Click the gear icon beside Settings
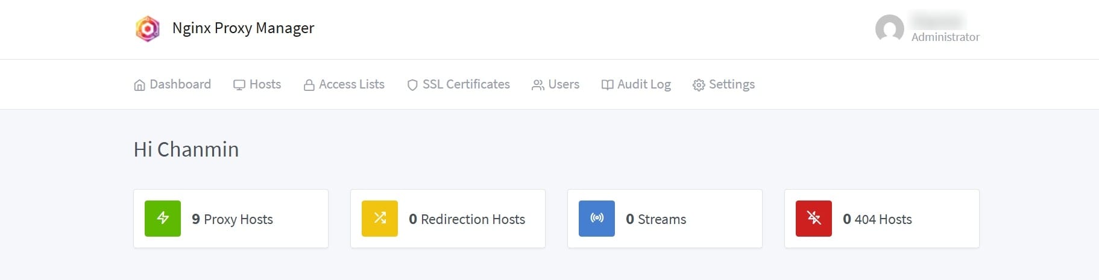The width and height of the screenshot is (1099, 280). (x=699, y=85)
